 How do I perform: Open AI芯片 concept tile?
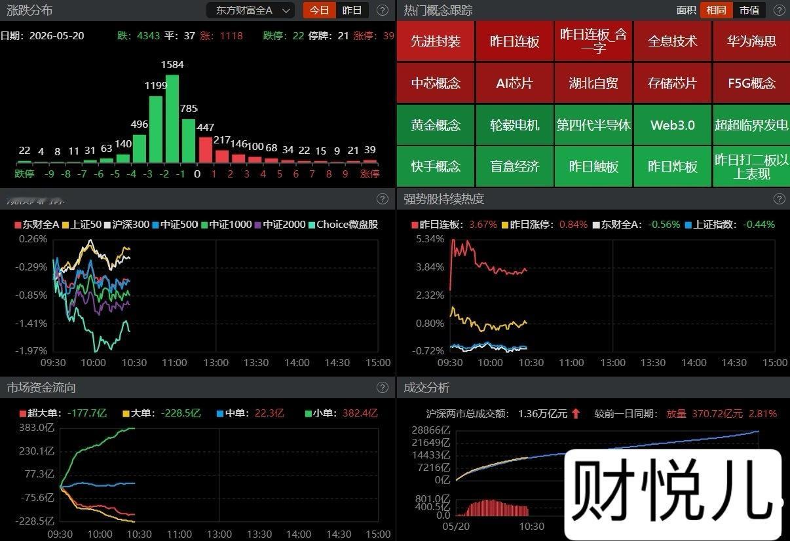[x=514, y=83]
